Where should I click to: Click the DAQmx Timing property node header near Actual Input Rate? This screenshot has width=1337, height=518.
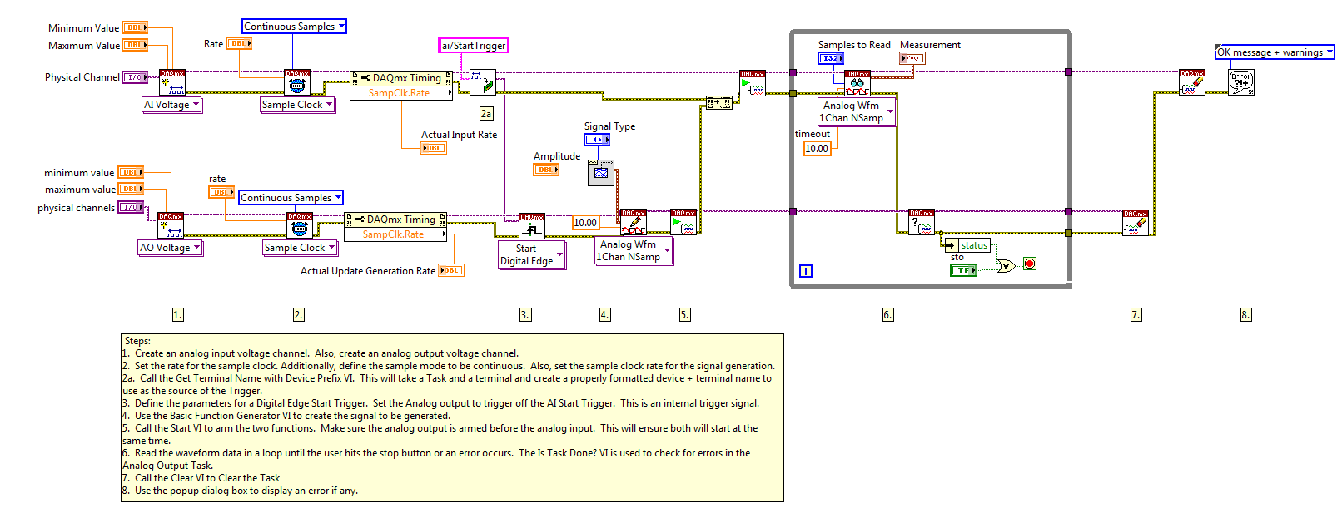point(402,78)
